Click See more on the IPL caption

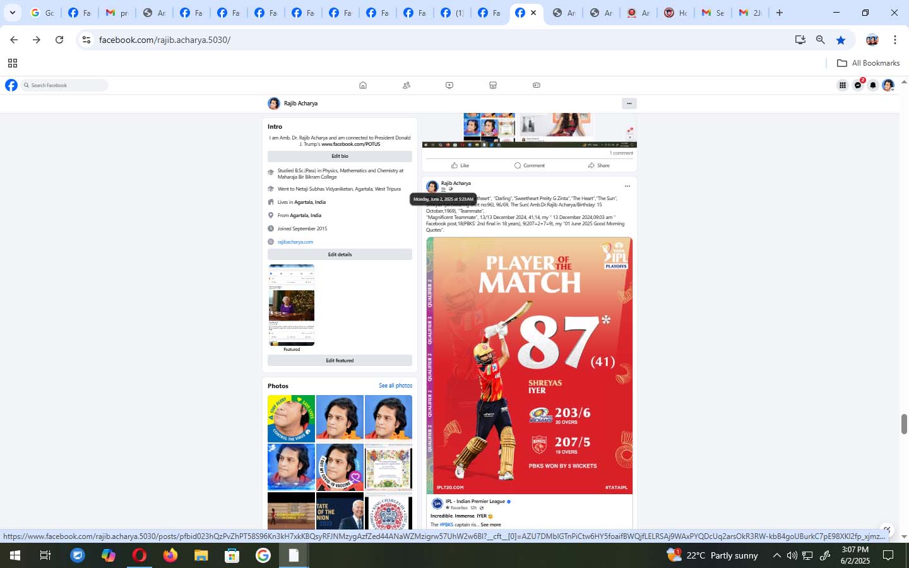(x=490, y=524)
